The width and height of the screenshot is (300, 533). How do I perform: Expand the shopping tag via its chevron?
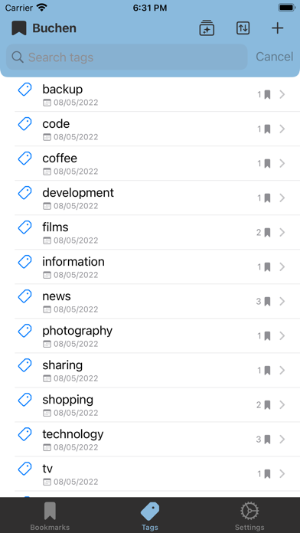(282, 405)
